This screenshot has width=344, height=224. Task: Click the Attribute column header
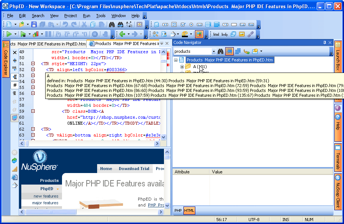(x=191, y=172)
